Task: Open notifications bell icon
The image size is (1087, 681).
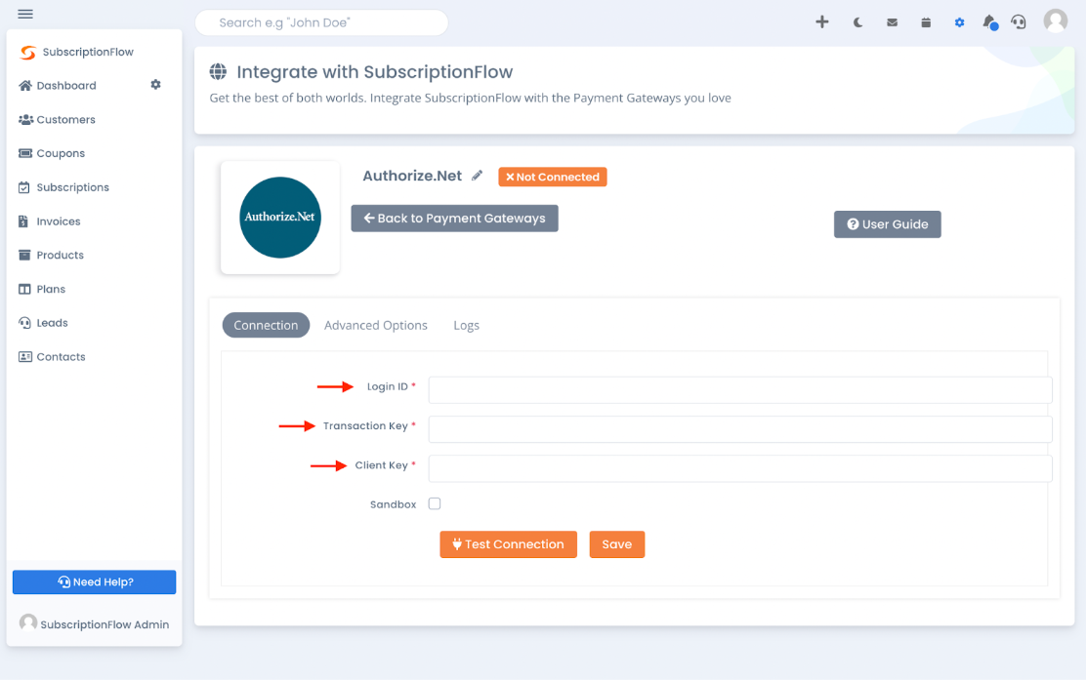Action: 990,22
